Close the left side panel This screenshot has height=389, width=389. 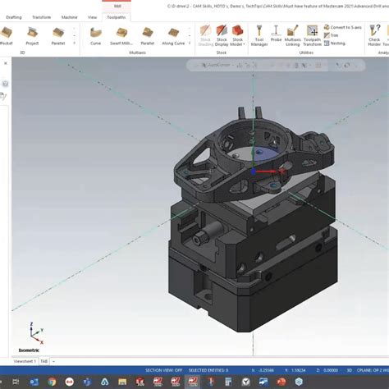[x=6, y=63]
